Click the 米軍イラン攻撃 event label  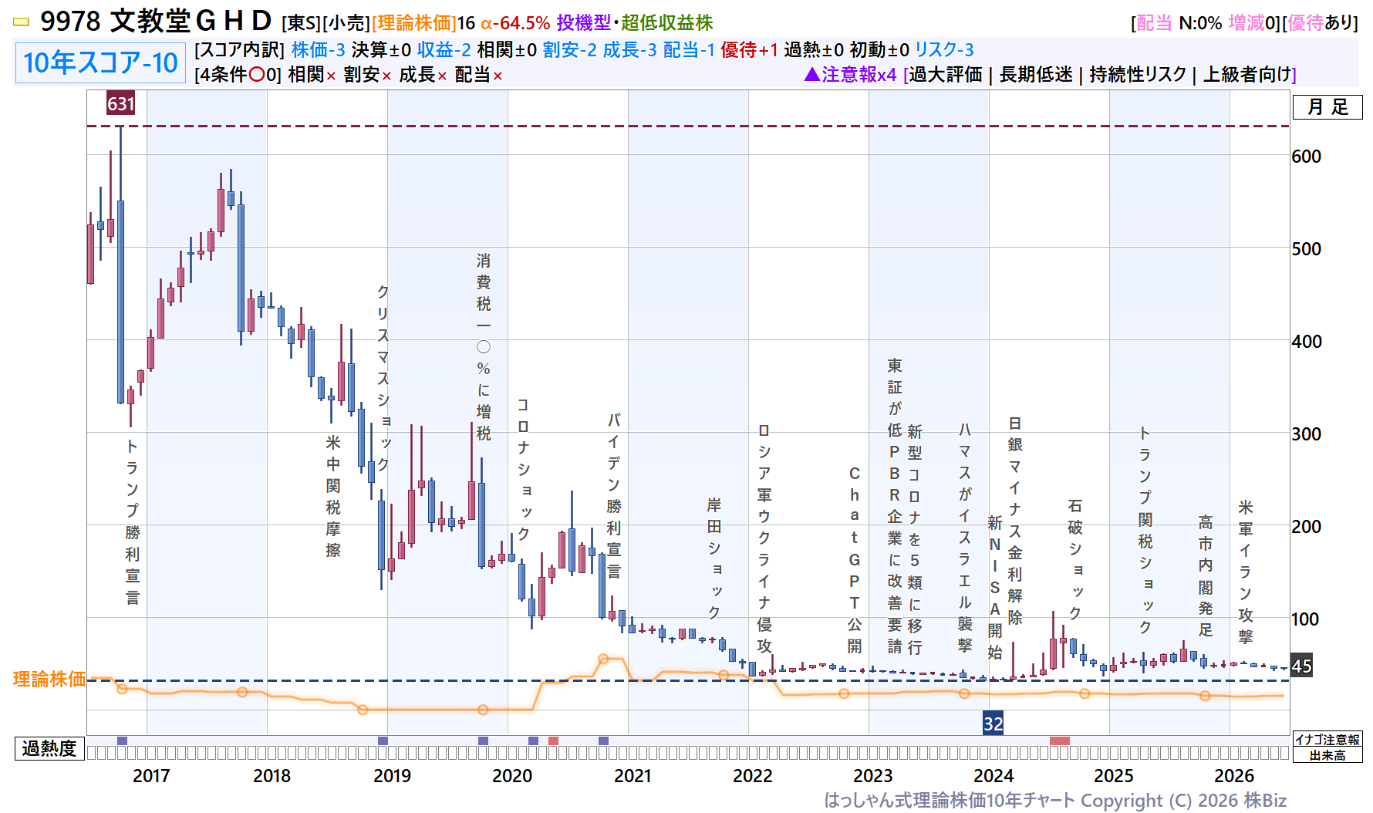1246,572
